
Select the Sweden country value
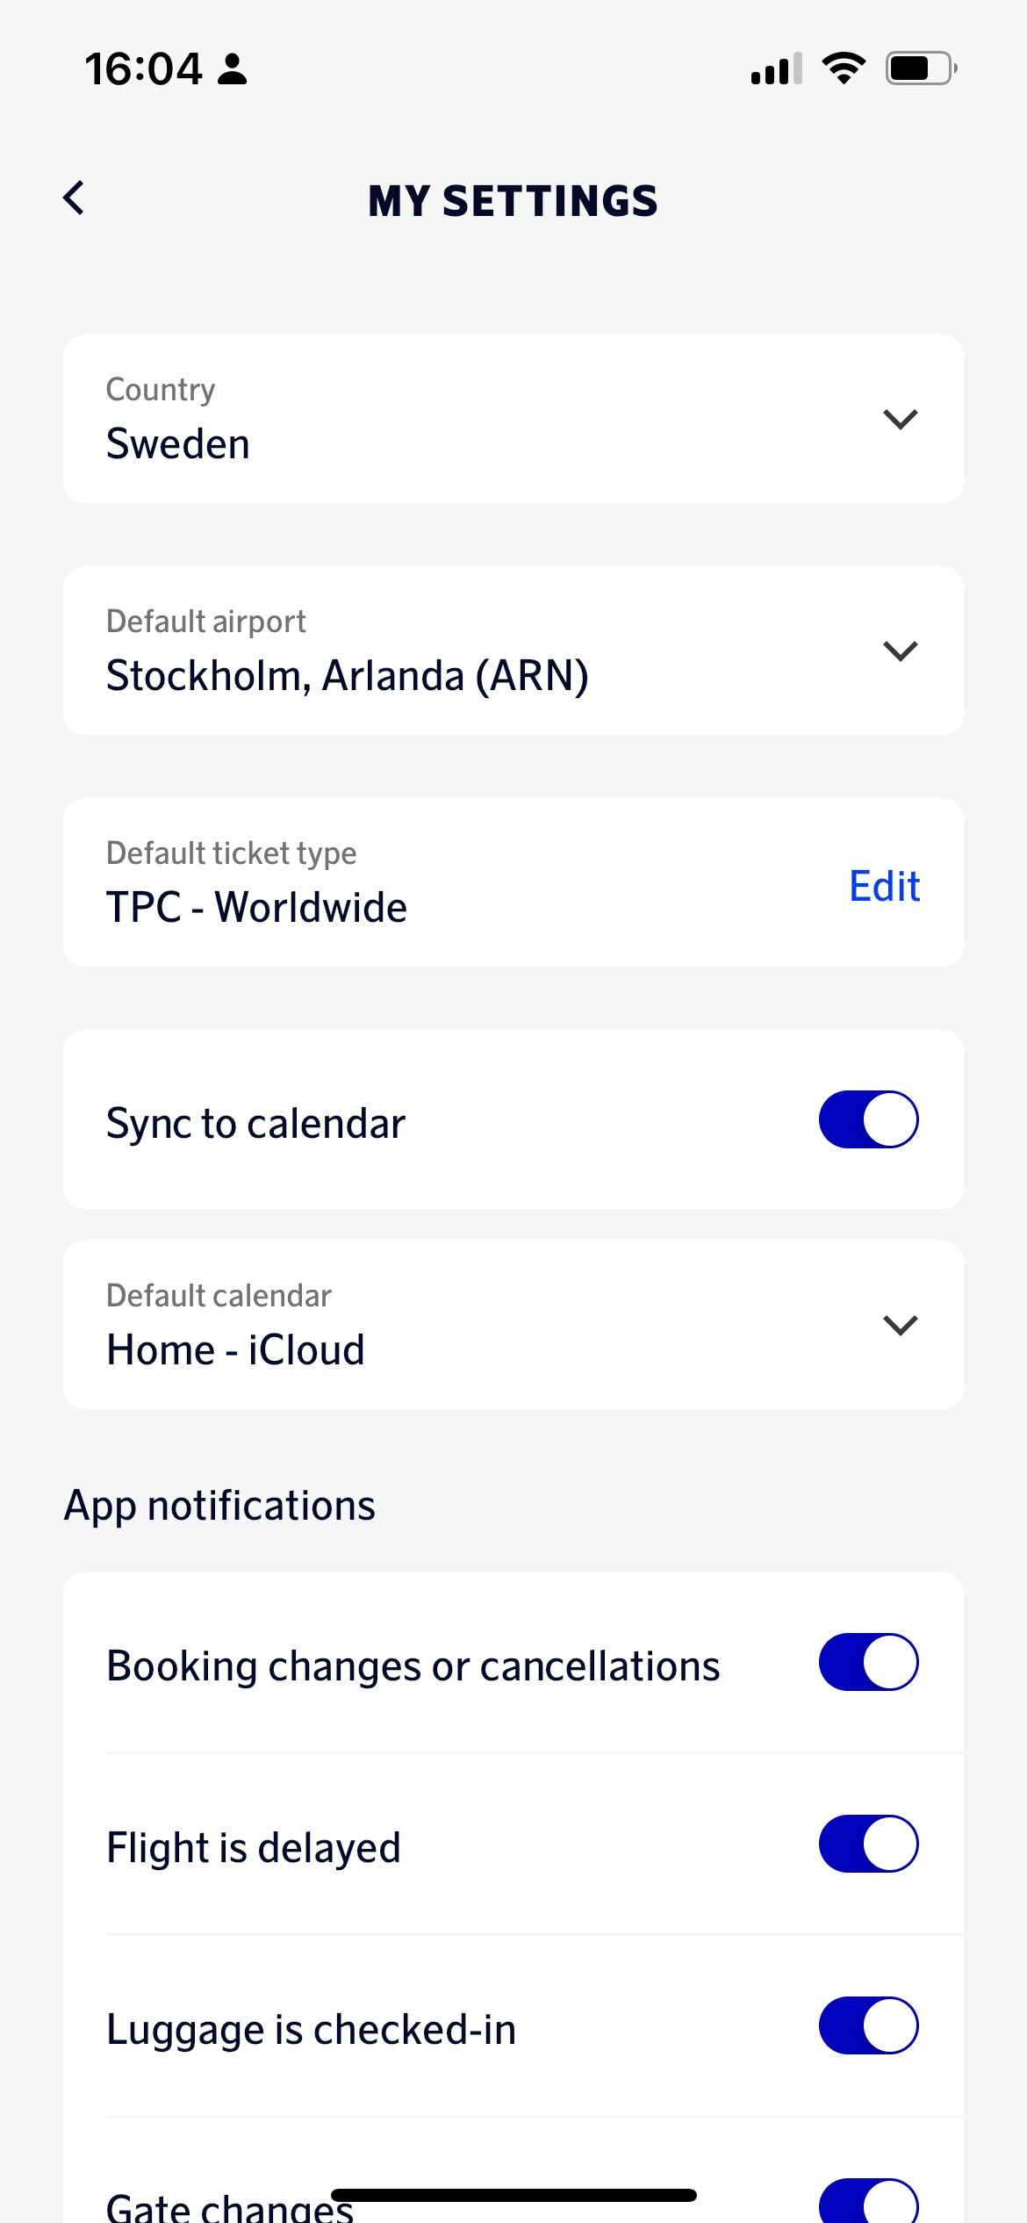[x=178, y=443]
